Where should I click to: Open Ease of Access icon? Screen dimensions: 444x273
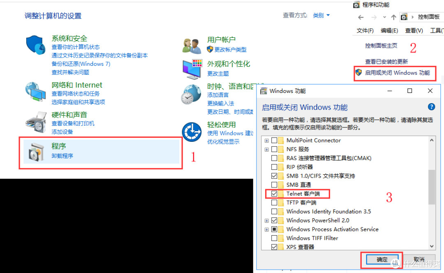192,132
